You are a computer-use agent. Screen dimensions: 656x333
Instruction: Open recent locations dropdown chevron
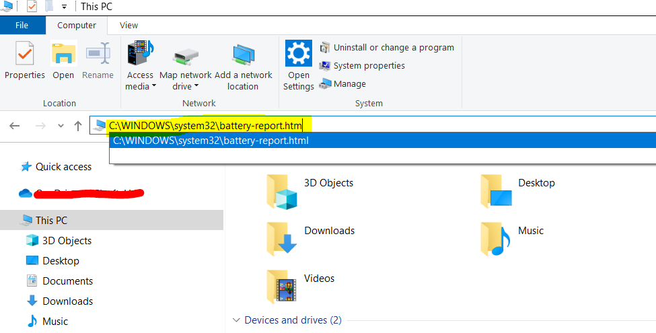61,126
